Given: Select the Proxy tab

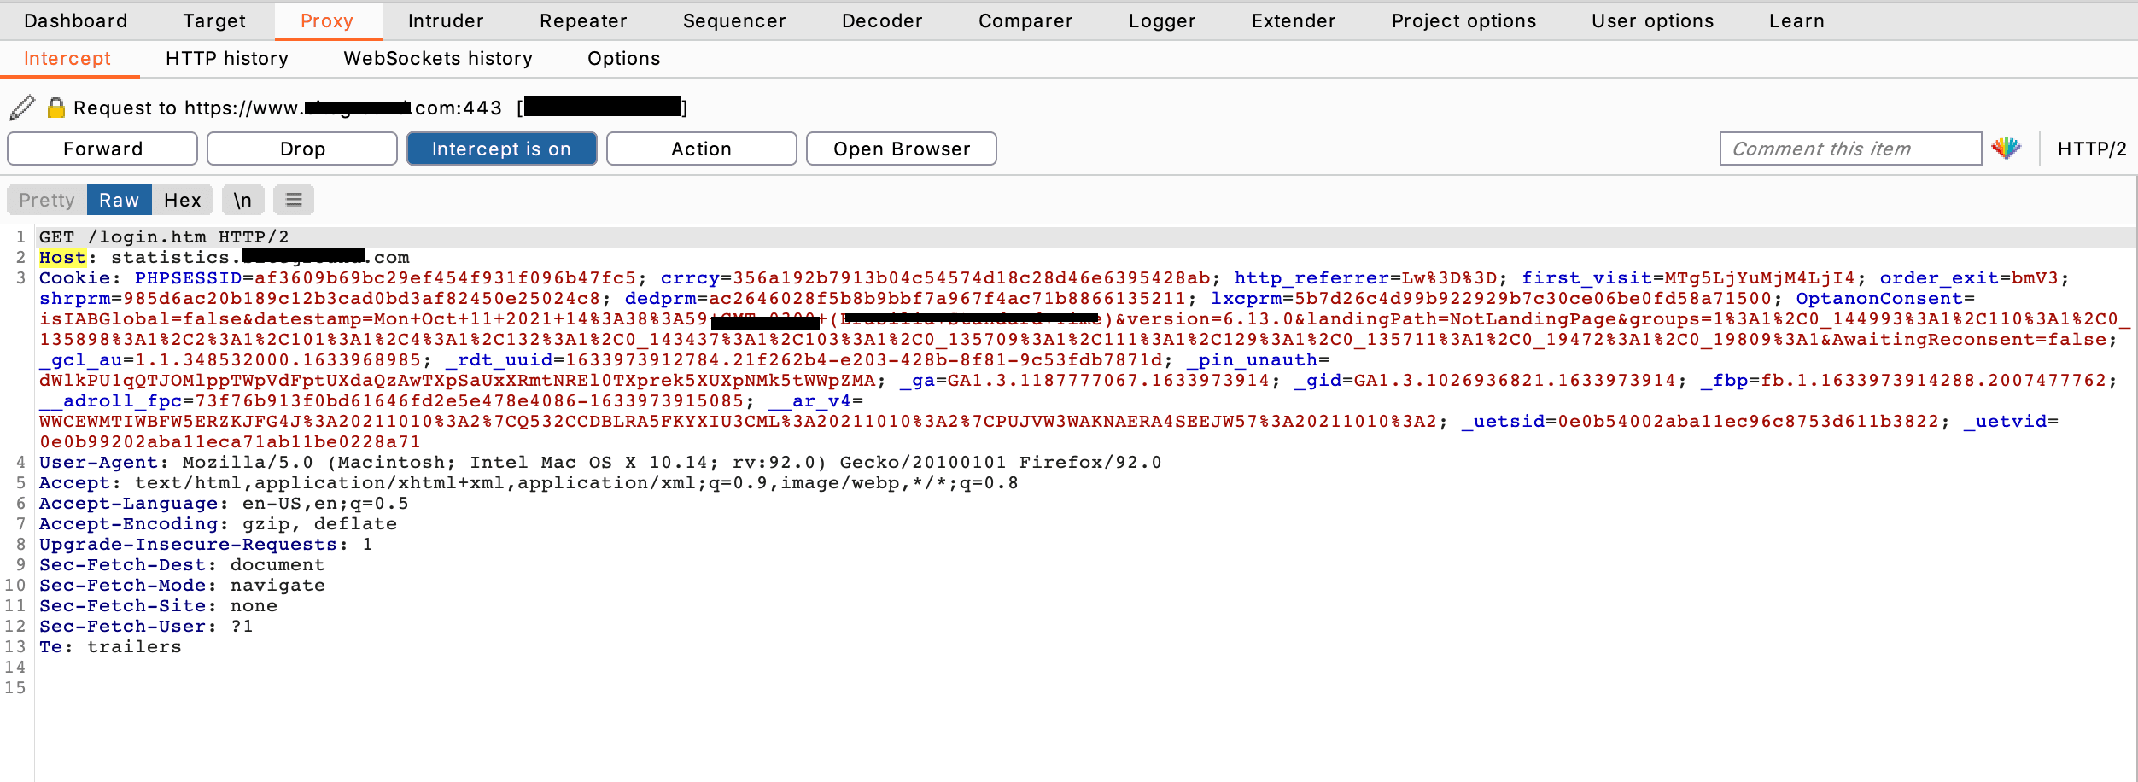Looking at the screenshot, I should [x=327, y=20].
